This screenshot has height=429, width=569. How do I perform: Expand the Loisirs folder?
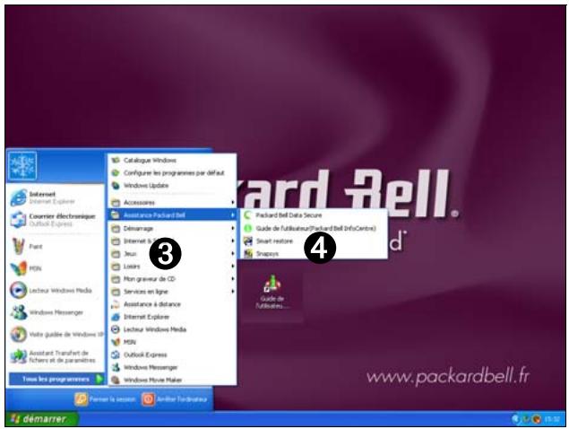(172, 267)
